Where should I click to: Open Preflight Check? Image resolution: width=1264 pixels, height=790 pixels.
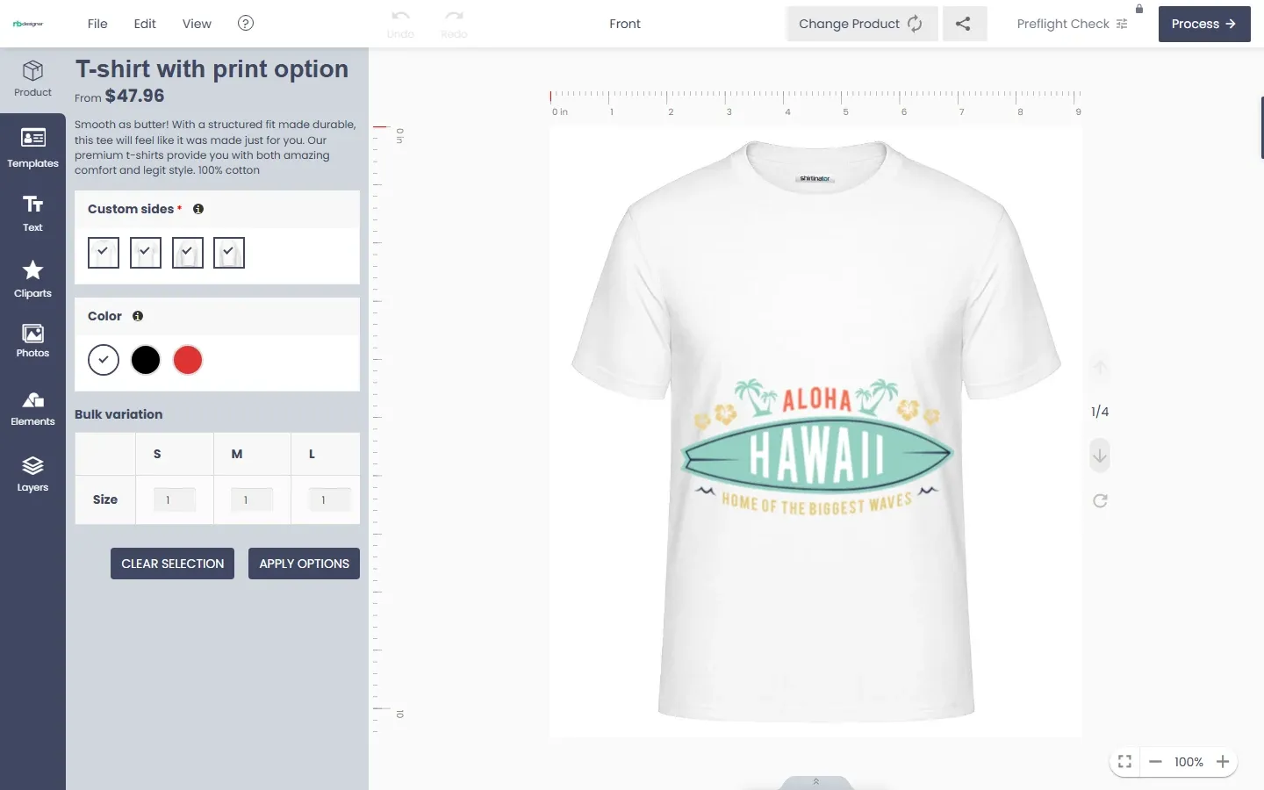1072,24
